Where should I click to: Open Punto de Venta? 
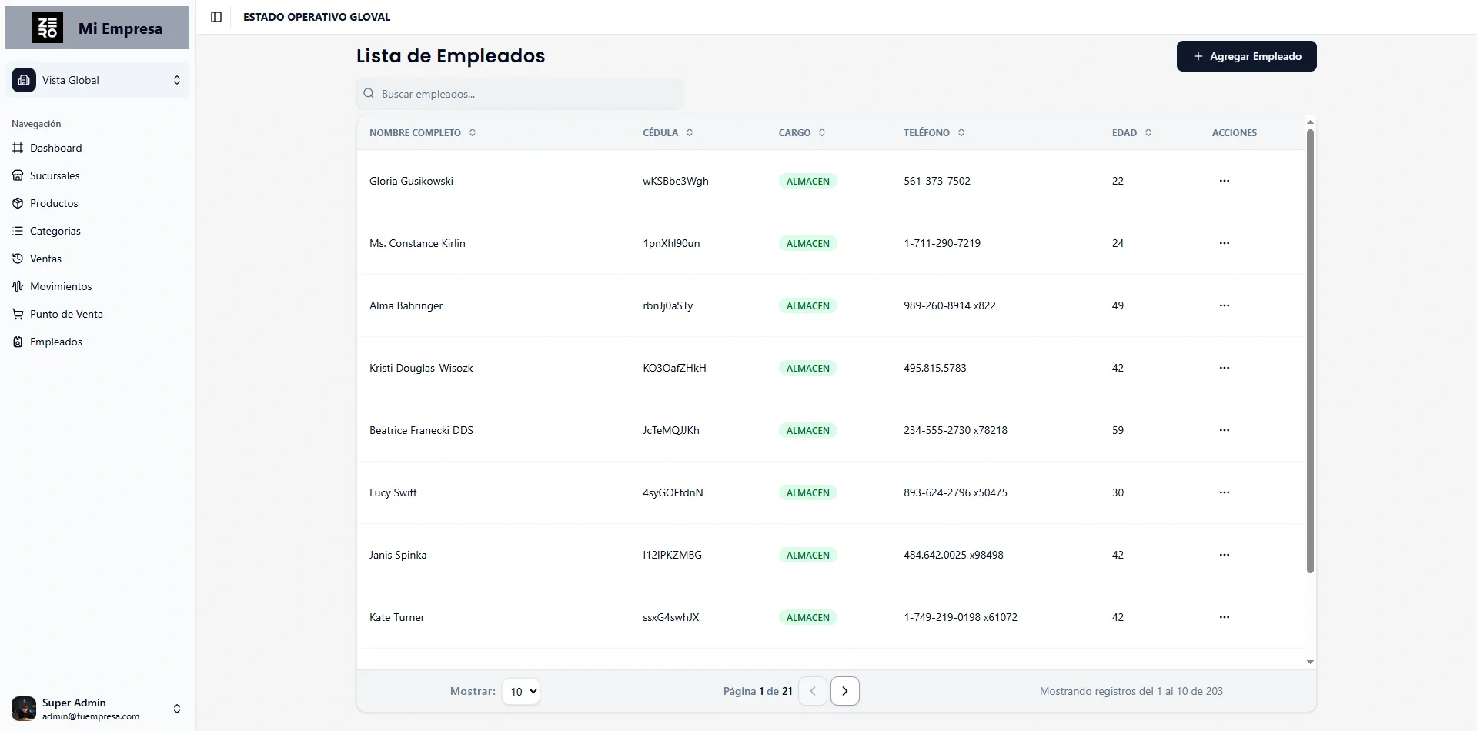point(65,314)
